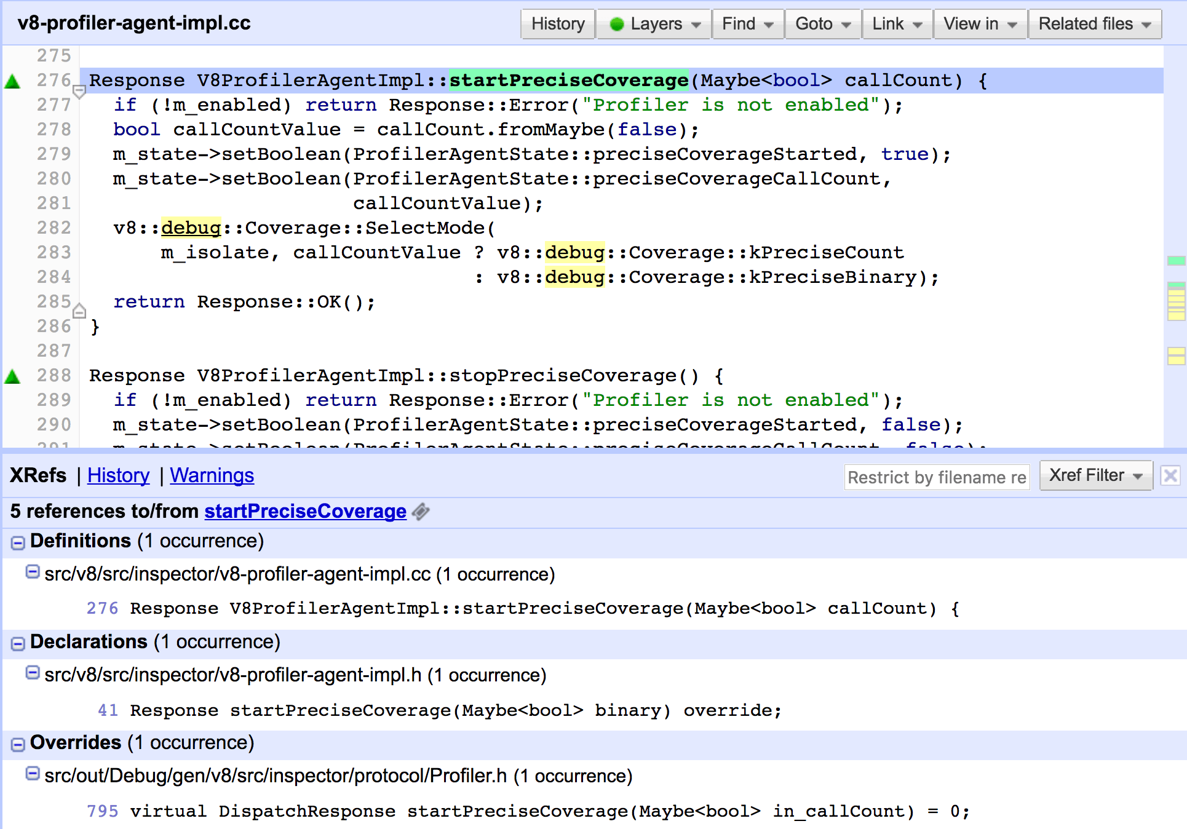Open the Xref Filter dropdown

1095,476
